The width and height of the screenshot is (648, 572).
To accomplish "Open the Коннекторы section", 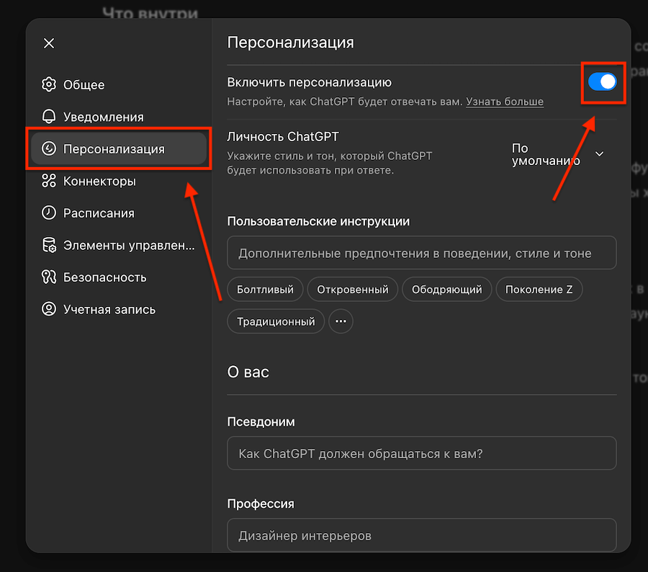I will [119, 181].
